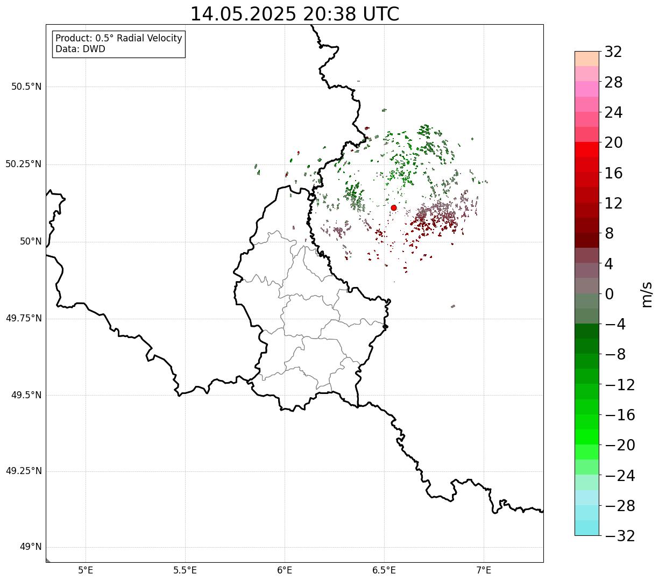
Task: Click the 'Product: 0.5° Radial Velocity' label
Action: [119, 39]
